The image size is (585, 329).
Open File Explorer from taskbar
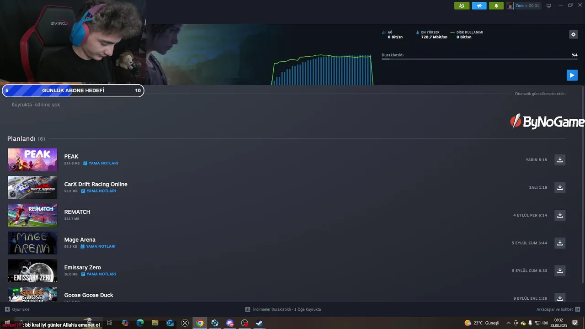point(155,323)
